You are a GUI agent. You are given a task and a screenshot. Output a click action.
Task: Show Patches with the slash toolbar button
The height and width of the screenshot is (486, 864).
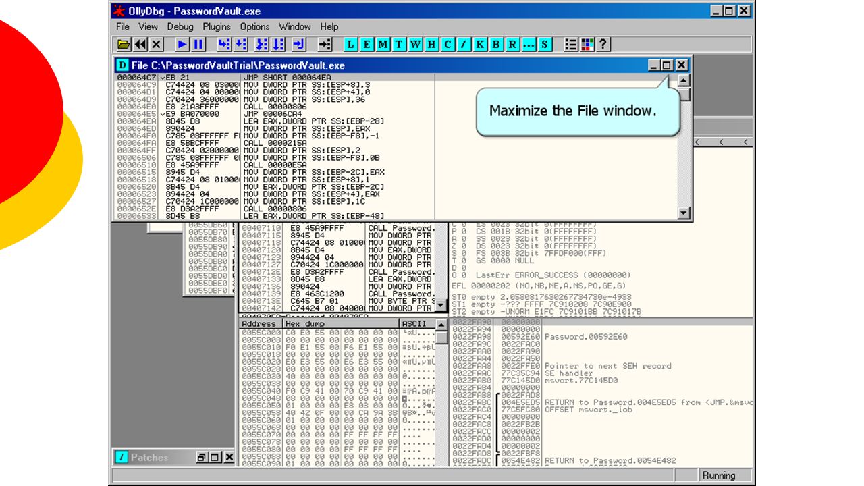464,44
